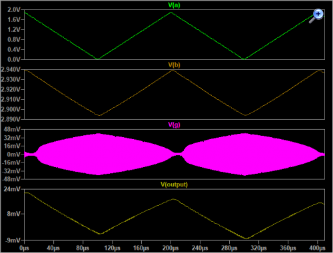
Task: Click the 32mV axis label
Action: [12, 138]
